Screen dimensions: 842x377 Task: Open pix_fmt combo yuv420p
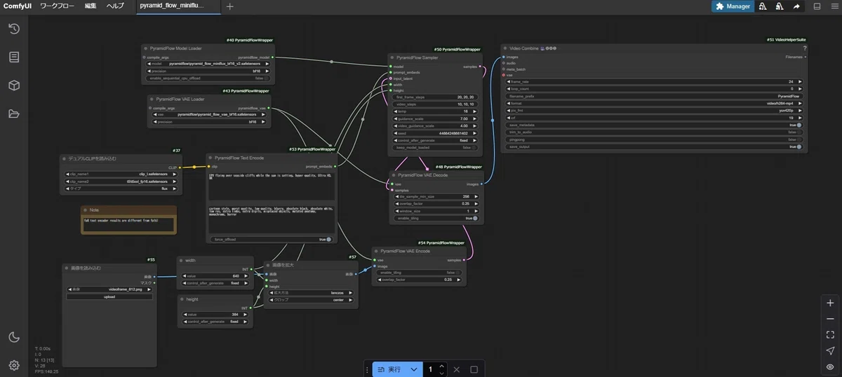click(654, 110)
